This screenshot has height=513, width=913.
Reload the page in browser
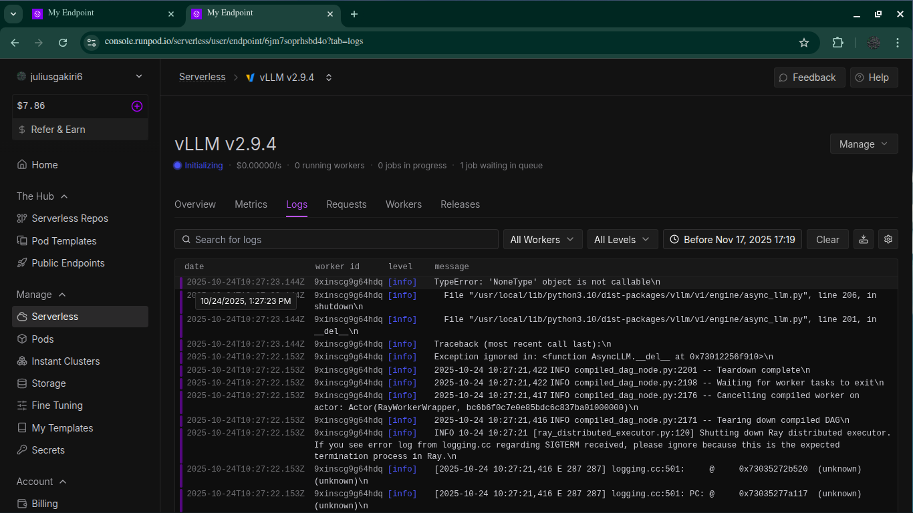(x=63, y=42)
